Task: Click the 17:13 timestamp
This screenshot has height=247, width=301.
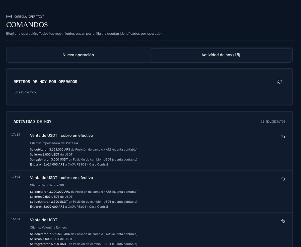Action: pos(16,135)
